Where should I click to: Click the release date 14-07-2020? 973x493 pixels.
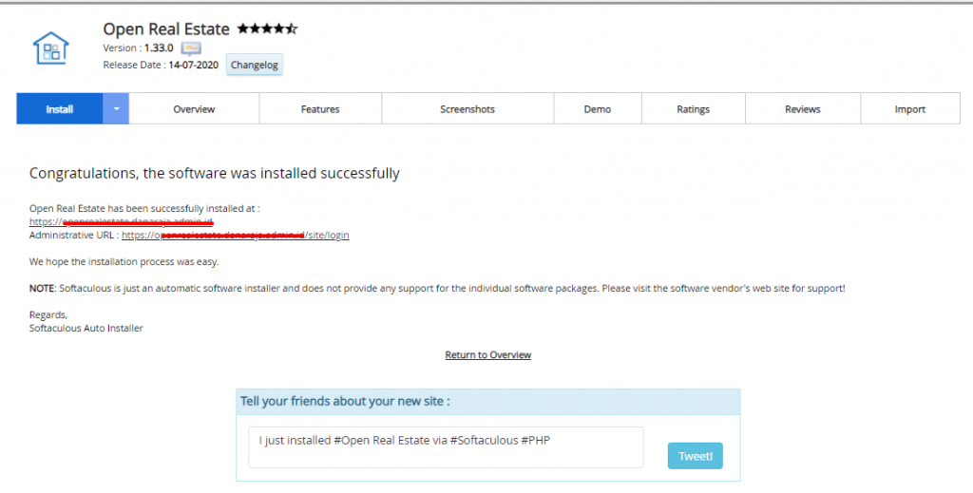point(194,65)
